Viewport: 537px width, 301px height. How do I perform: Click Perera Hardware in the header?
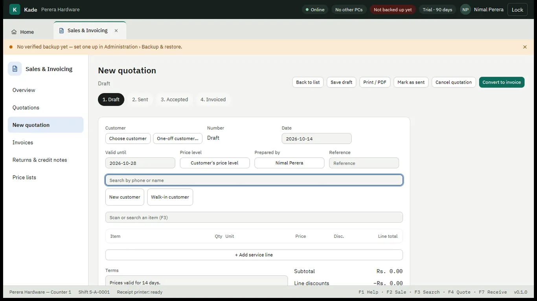60,9
